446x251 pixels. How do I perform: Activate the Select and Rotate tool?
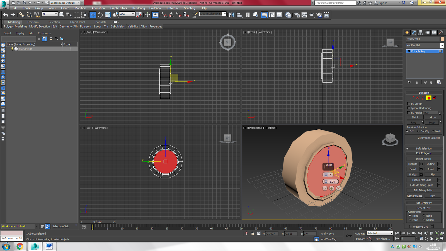click(100, 15)
